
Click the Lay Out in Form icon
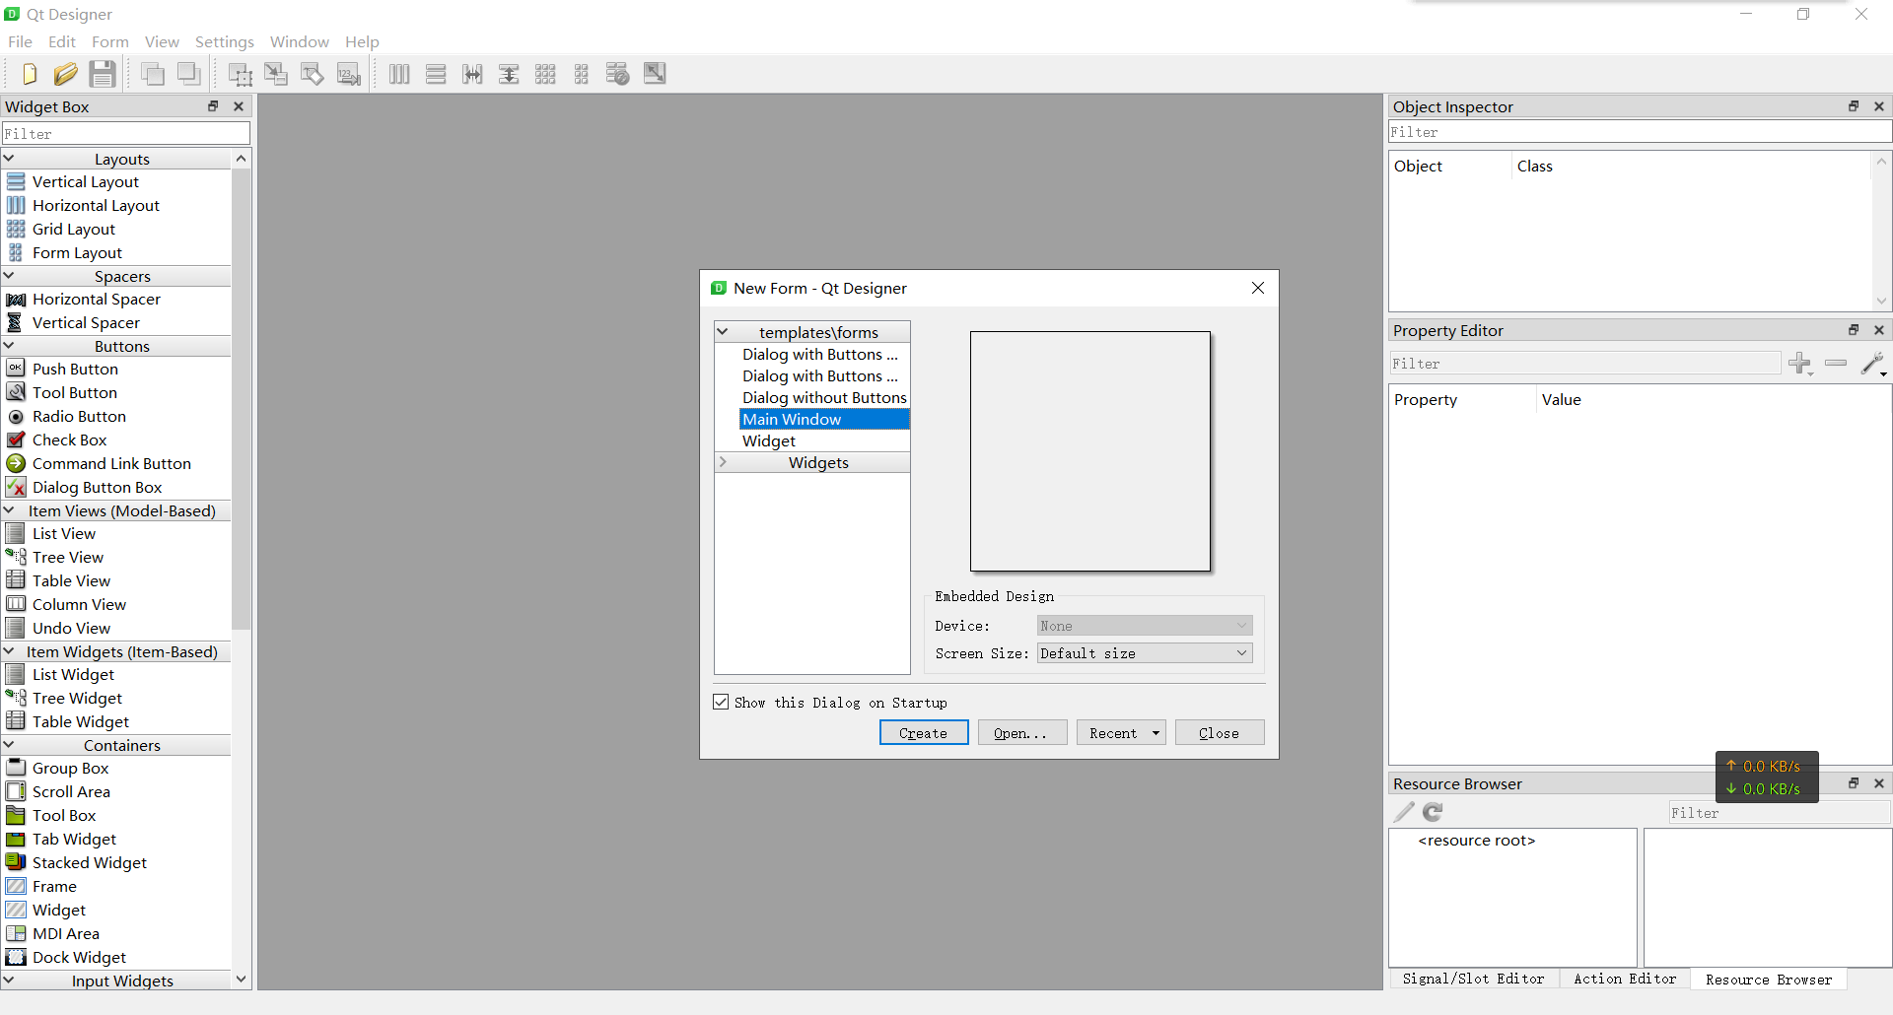click(x=582, y=74)
